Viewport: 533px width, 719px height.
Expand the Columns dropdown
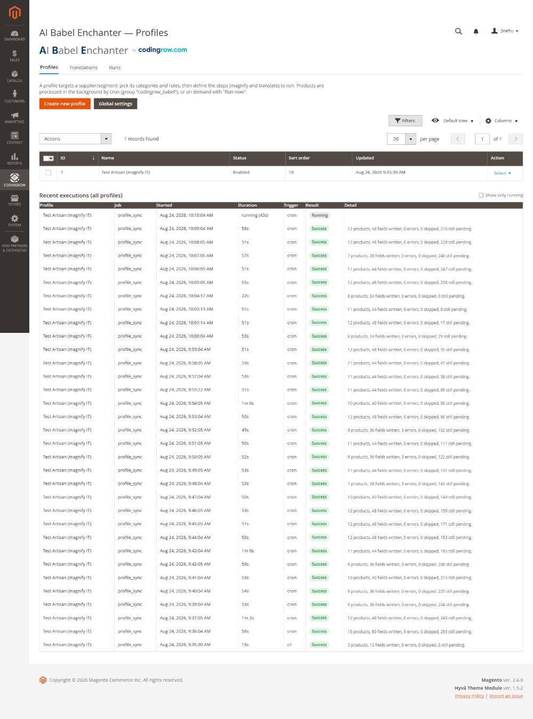(x=502, y=121)
